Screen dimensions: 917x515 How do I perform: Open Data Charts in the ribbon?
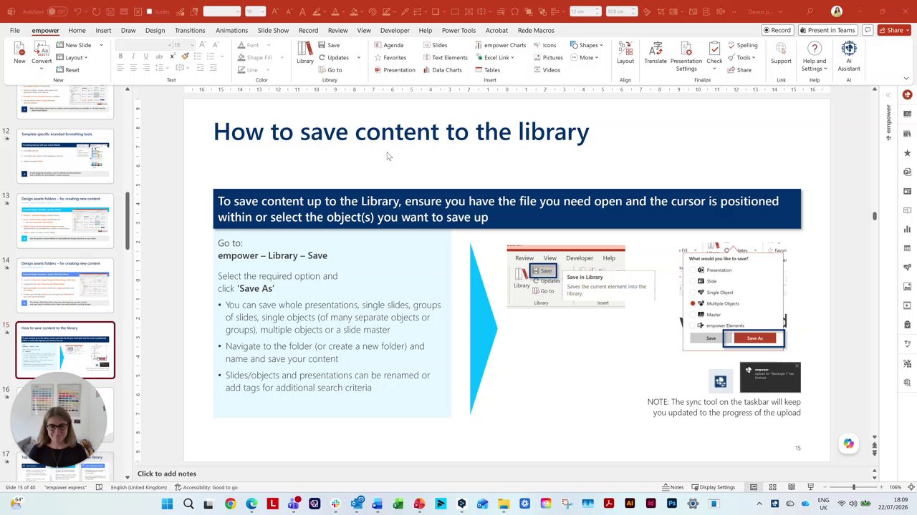(x=442, y=70)
